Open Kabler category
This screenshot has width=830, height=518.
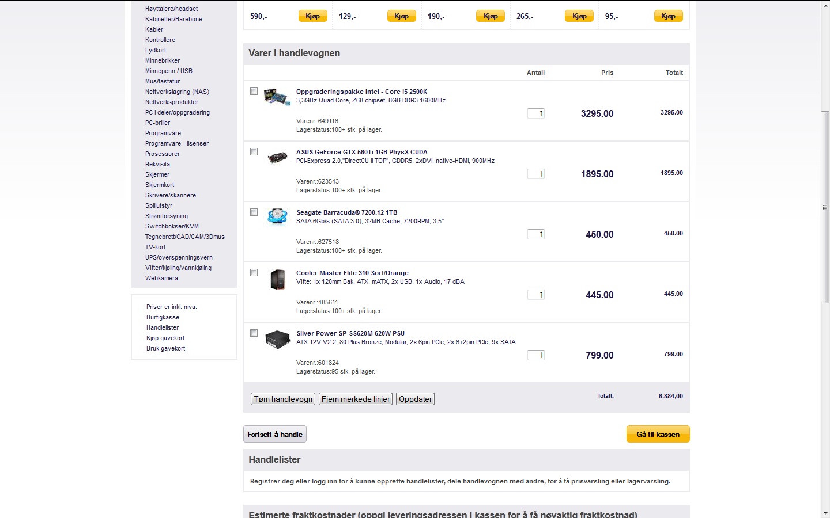click(154, 29)
